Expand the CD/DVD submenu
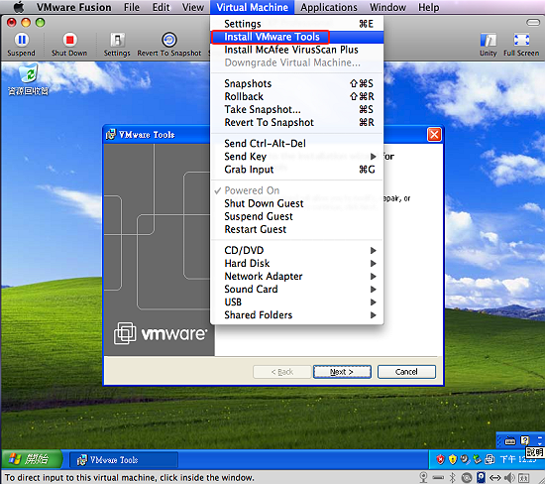This screenshot has width=545, height=484. [x=297, y=250]
